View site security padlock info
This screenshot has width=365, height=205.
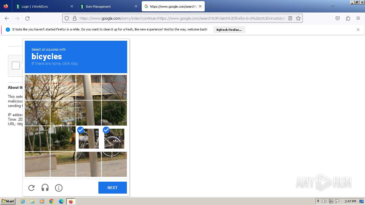coord(75,18)
